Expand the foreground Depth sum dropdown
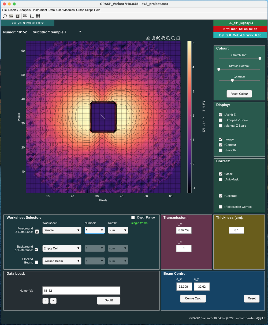Image resolution: width=268 pixels, height=325 pixels. 118,230
